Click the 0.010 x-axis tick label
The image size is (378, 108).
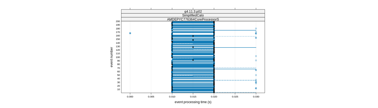[x=172, y=97]
